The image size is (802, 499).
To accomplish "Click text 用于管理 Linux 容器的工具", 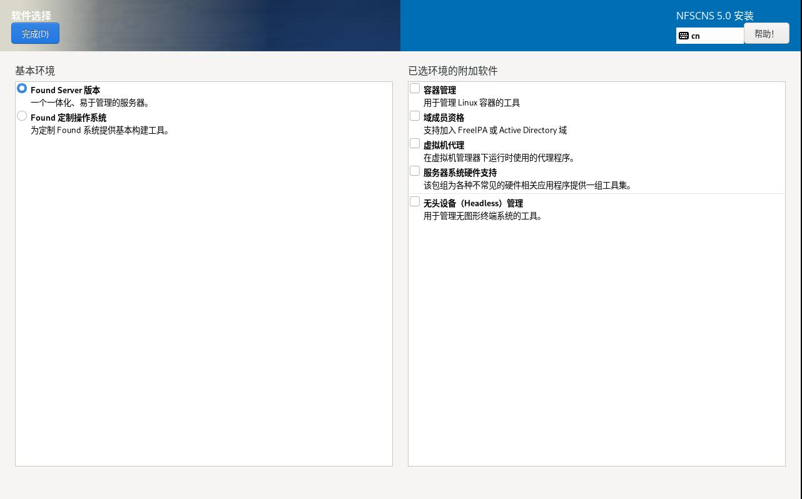I will [x=472, y=103].
